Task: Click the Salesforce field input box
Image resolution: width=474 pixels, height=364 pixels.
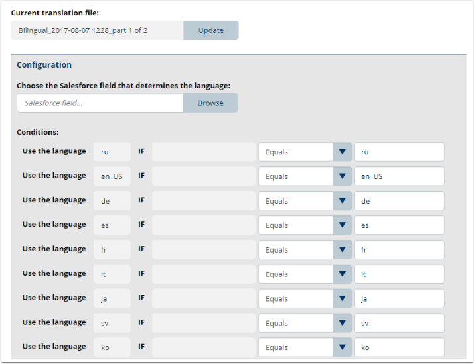Action: pos(100,103)
